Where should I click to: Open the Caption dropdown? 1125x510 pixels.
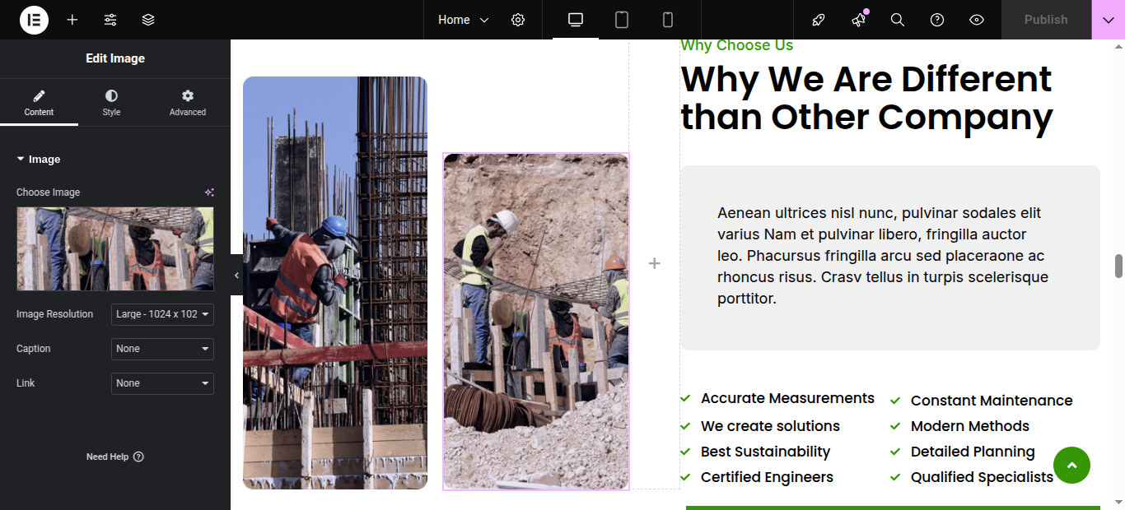click(162, 349)
